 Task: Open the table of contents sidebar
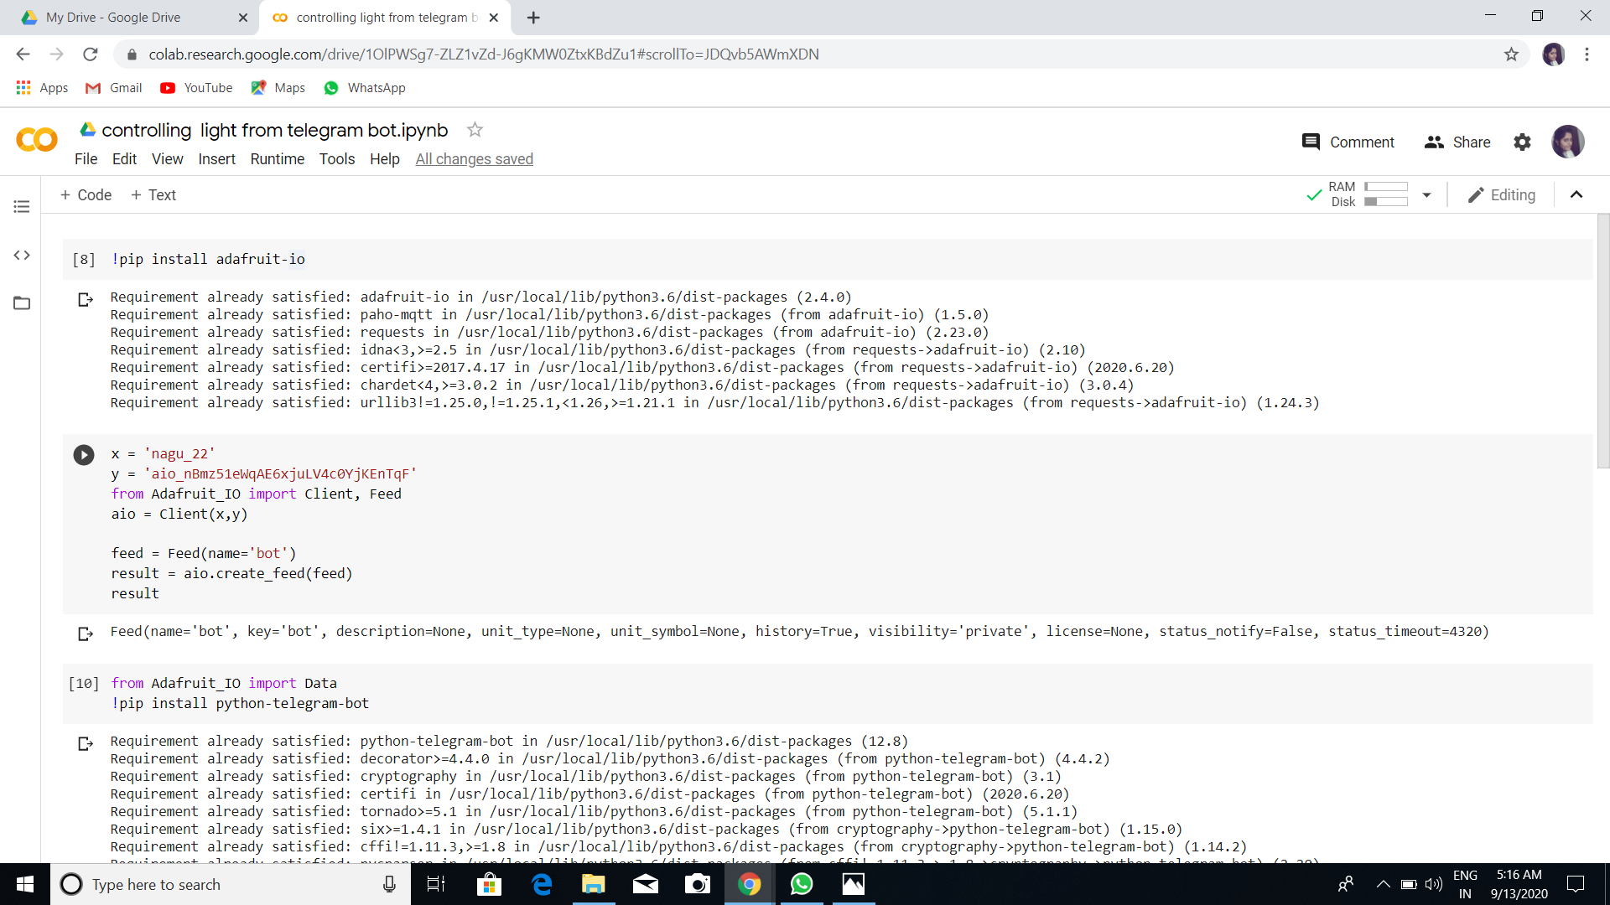point(21,206)
